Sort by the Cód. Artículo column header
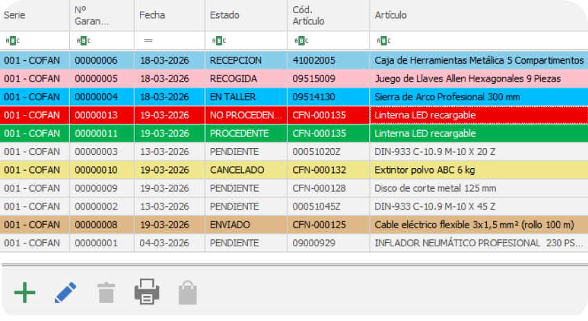 [x=328, y=15]
